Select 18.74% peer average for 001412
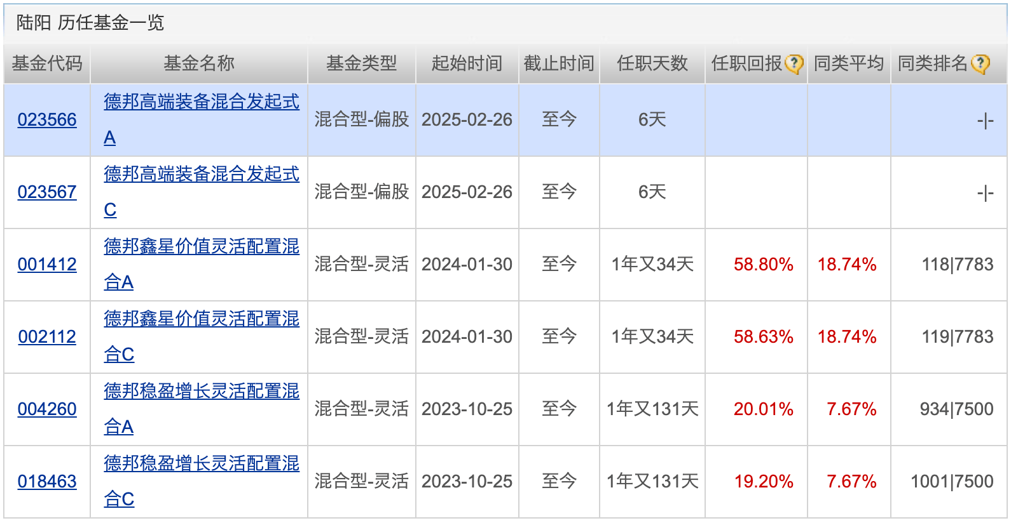1011x523 pixels. (847, 264)
